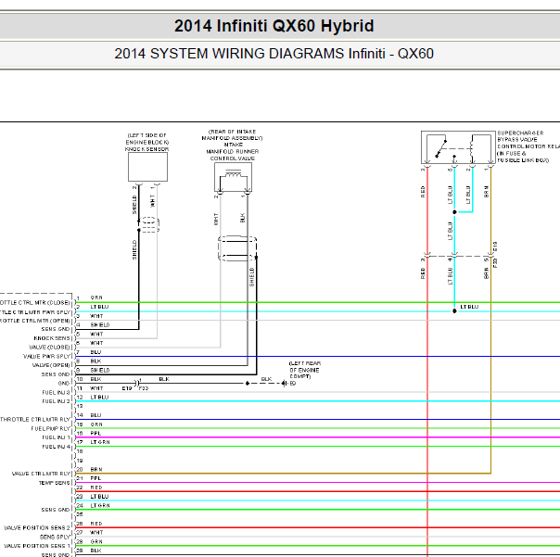Viewport: 560px width, 557px height.
Task: Select the knock sensor component box
Action: coord(147,167)
